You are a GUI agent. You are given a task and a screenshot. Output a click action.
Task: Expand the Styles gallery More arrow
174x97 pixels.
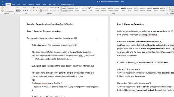(166, 11)
